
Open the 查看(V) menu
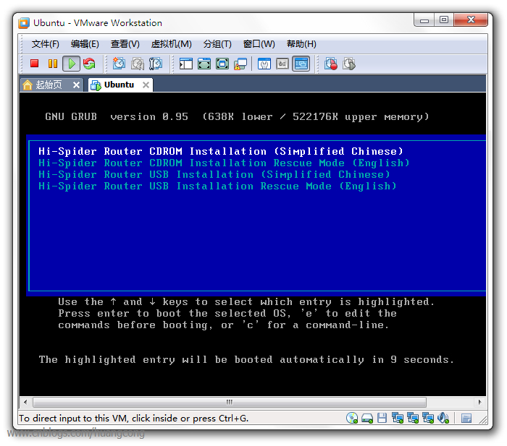125,44
